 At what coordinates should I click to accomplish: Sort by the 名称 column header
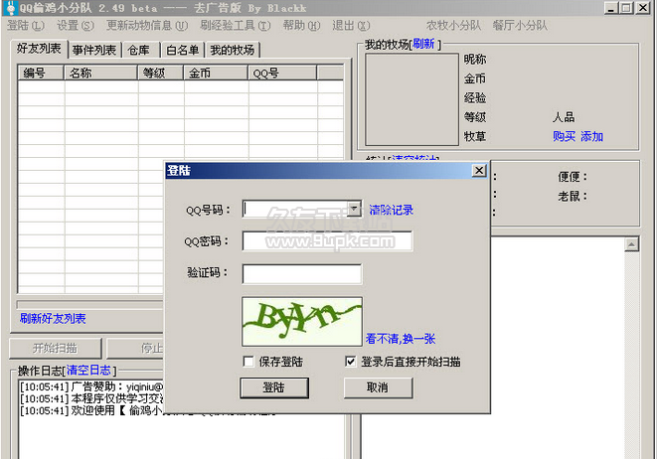100,73
